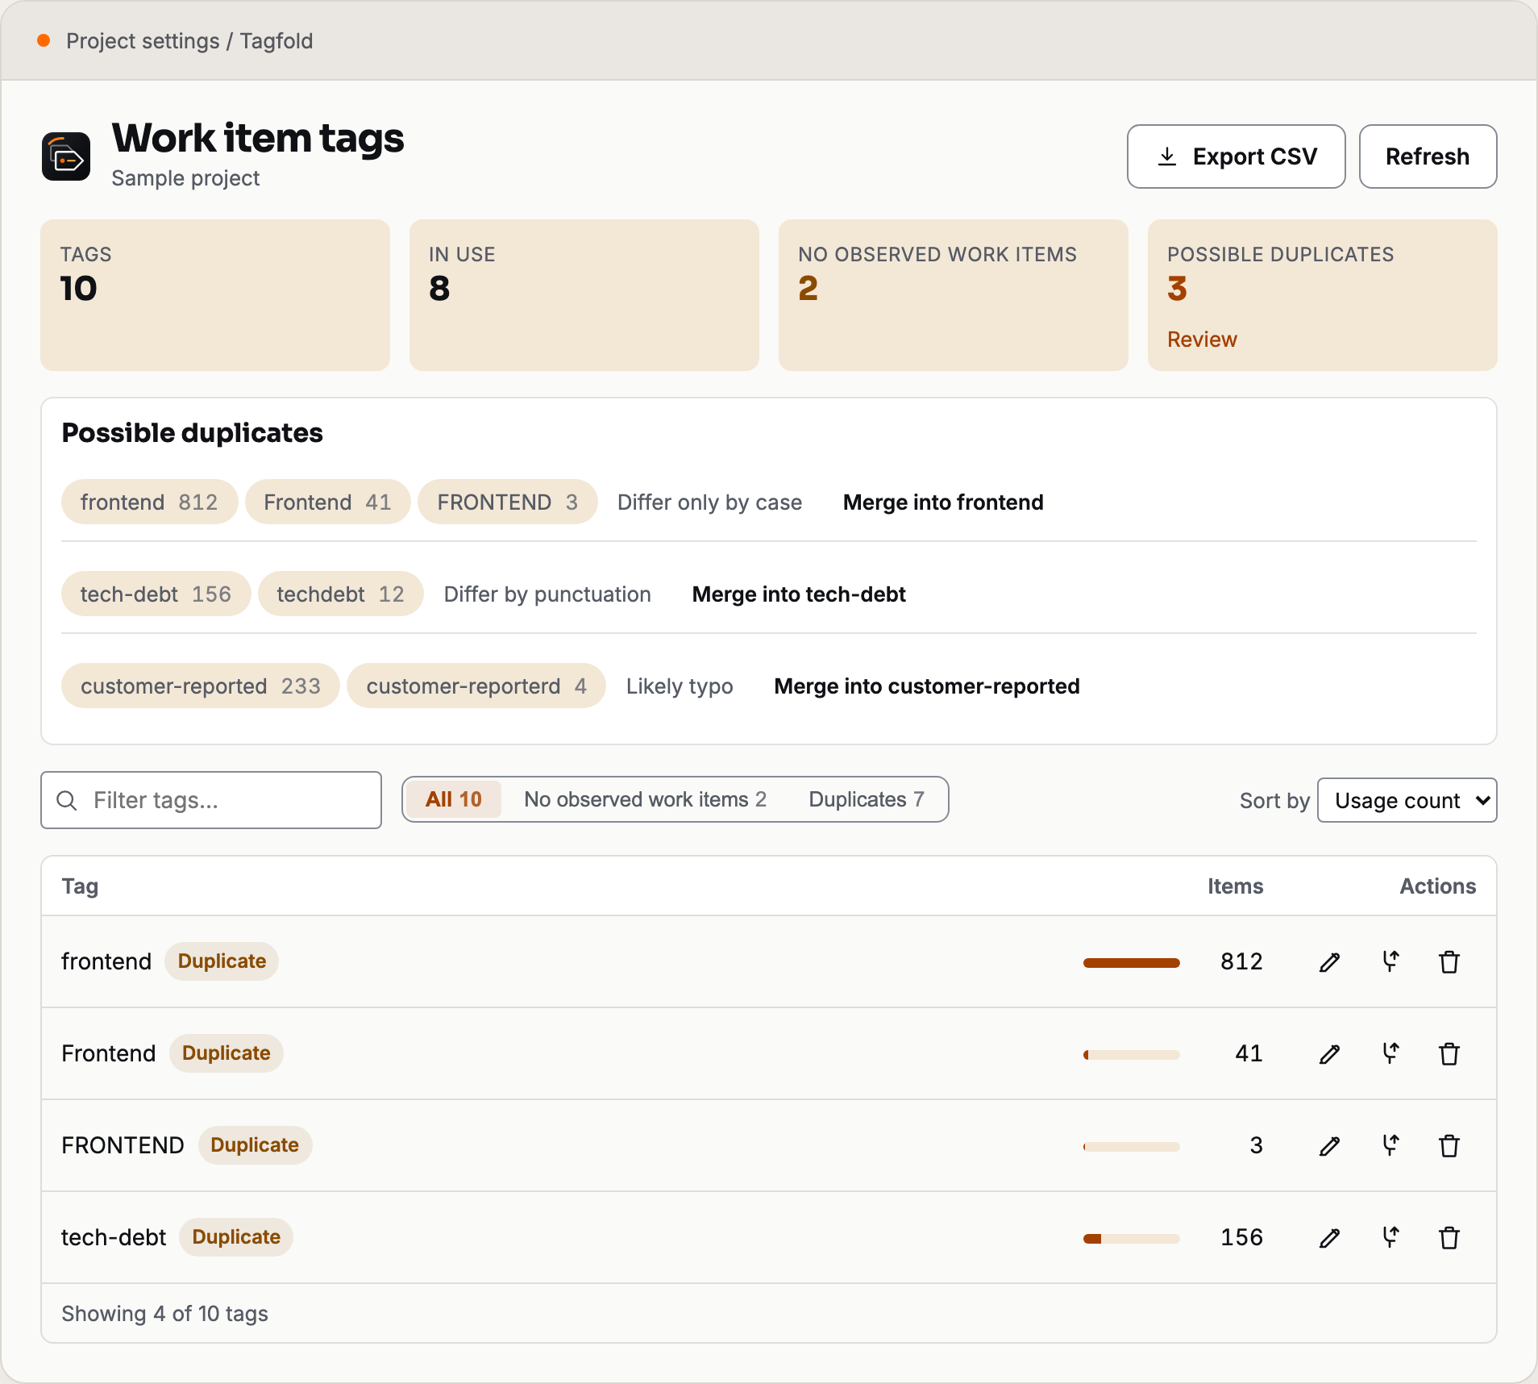Click the techdebt 12 tag chip

[x=340, y=594]
